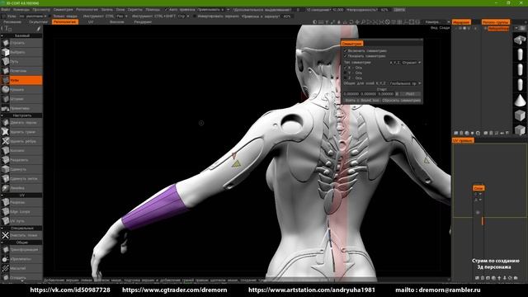Select the Y - Ось symmetry axis

[x=346, y=73]
